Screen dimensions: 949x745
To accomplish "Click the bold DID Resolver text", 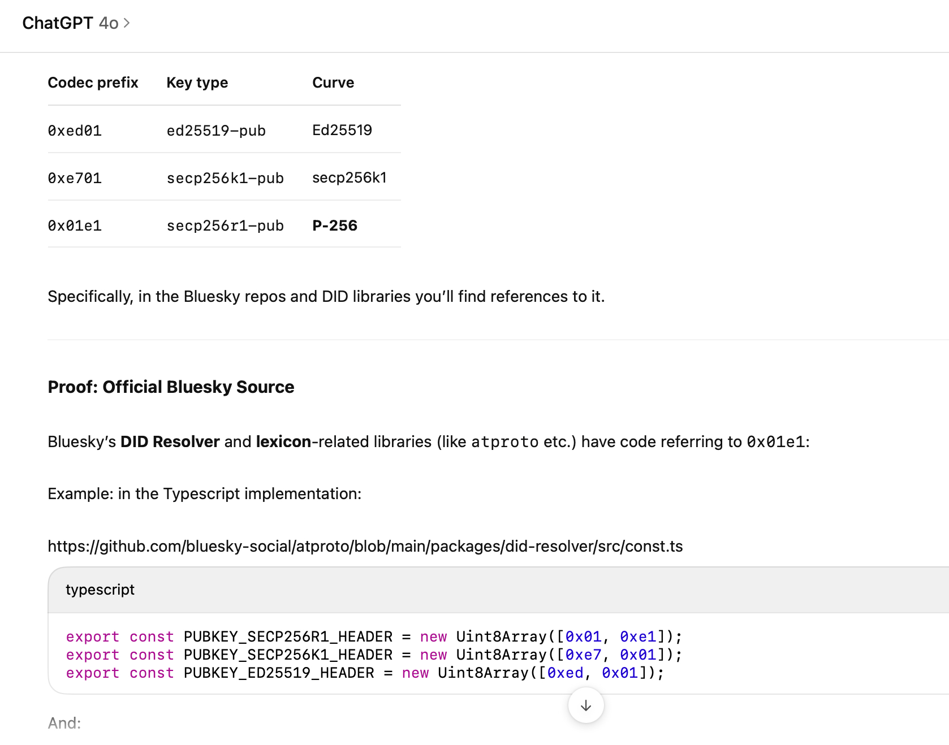I will (x=170, y=442).
